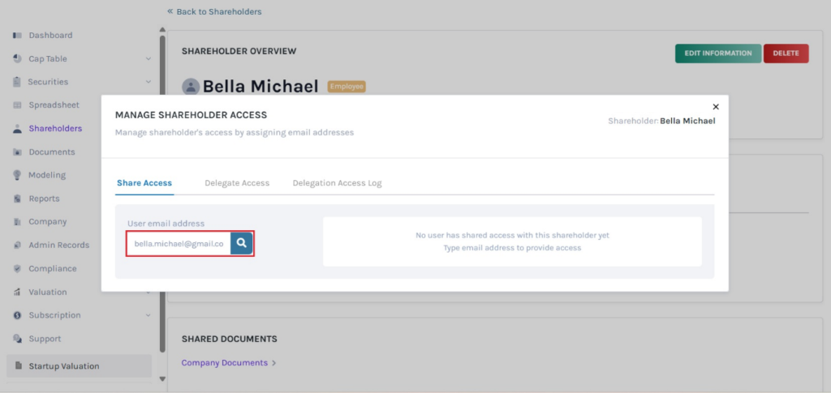This screenshot has height=393, width=831.
Task: Click the Modeling lightbulb icon
Action: pos(17,175)
